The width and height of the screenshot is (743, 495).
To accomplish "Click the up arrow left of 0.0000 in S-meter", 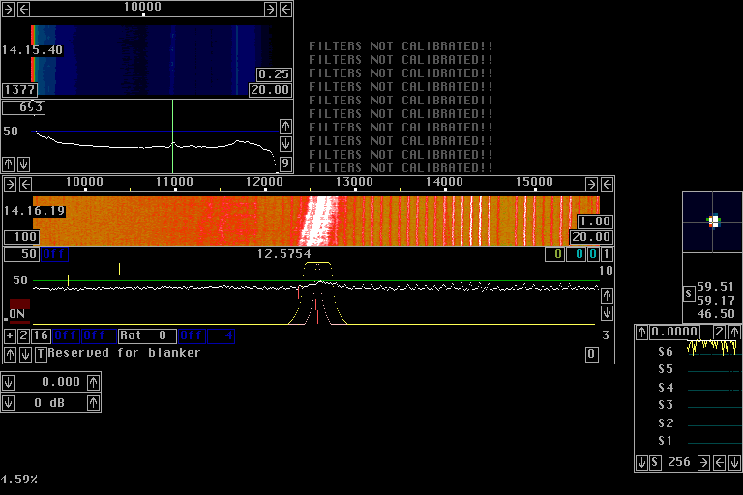I will [641, 332].
